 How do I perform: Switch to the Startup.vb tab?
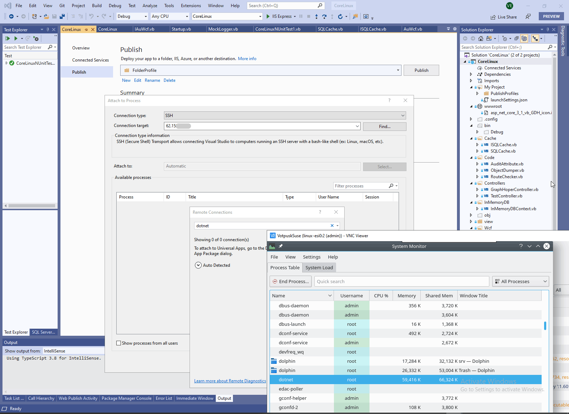[181, 29]
